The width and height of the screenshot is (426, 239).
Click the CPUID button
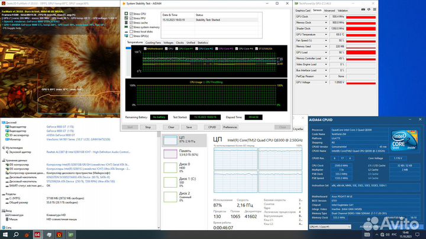[212, 127]
